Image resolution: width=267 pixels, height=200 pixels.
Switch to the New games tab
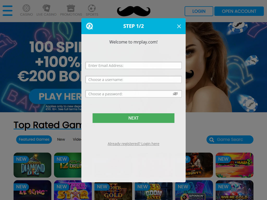61,140
